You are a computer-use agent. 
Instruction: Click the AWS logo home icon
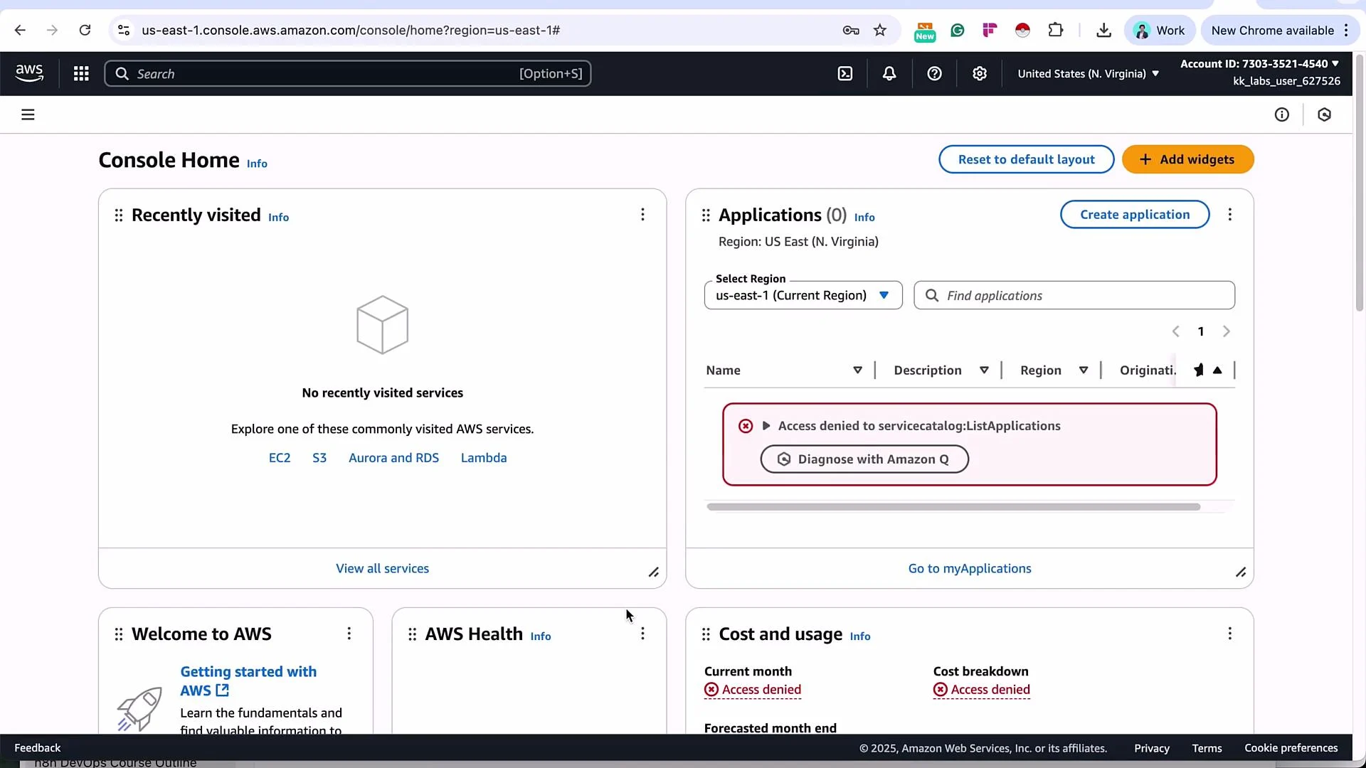point(29,73)
